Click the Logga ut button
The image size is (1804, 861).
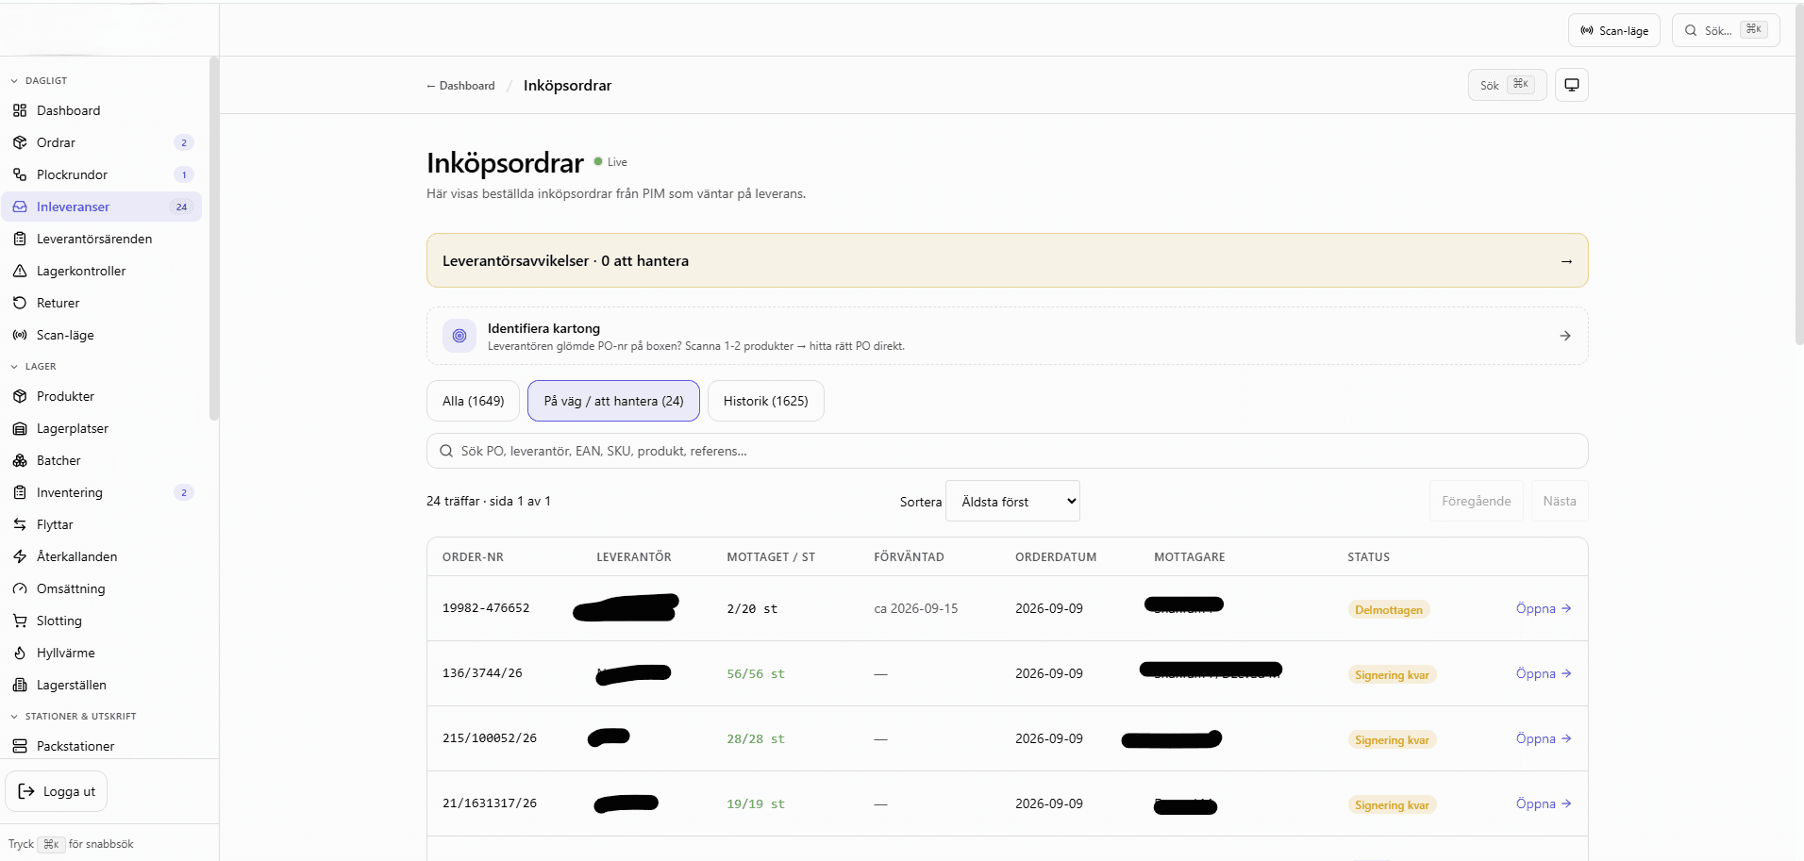pyautogui.click(x=57, y=791)
